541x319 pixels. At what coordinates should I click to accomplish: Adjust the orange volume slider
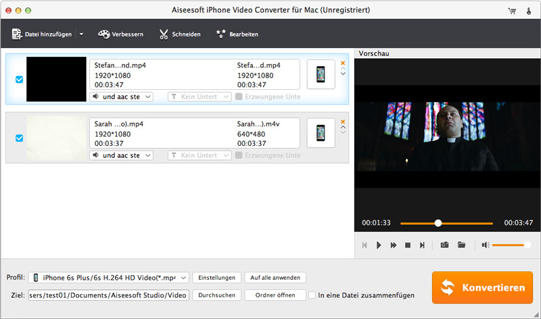tap(511, 245)
